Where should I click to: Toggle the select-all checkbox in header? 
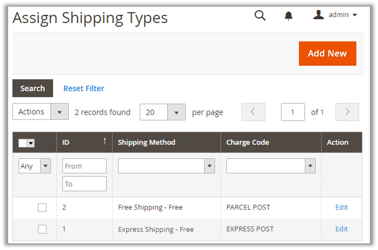tap(23, 143)
